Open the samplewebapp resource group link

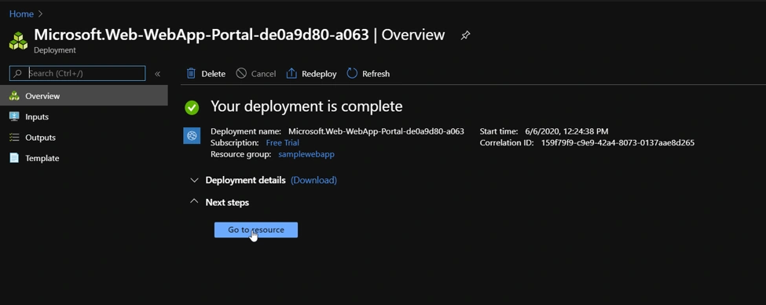[x=306, y=154]
